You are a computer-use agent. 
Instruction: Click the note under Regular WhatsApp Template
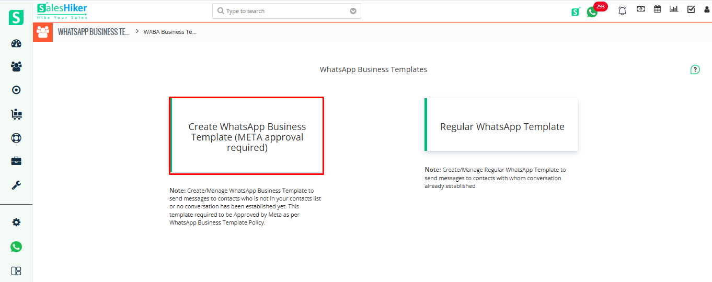click(495, 178)
